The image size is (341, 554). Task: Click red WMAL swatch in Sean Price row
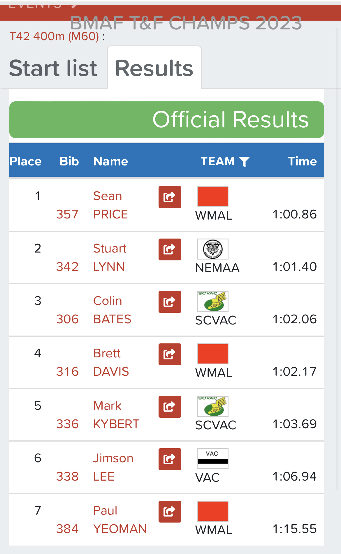212,197
